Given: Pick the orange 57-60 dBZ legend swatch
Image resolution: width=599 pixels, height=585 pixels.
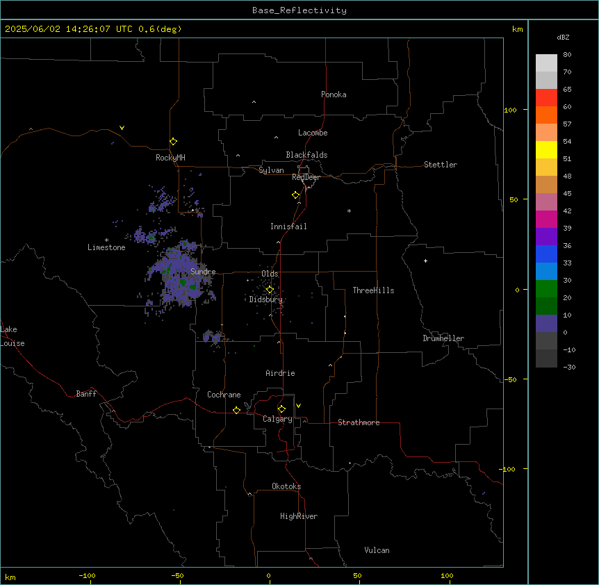Looking at the screenshot, I should click(546, 115).
